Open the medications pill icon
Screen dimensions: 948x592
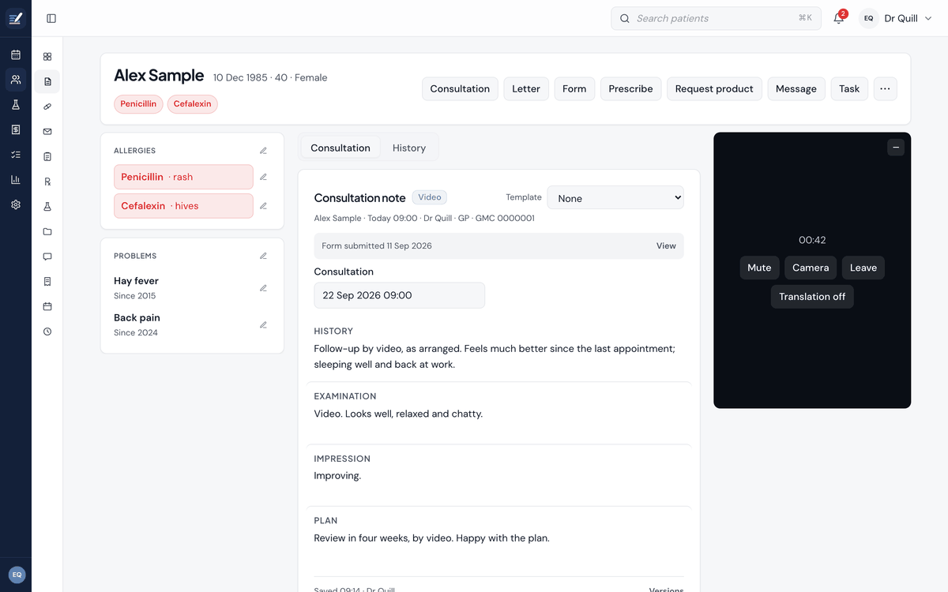click(47, 106)
